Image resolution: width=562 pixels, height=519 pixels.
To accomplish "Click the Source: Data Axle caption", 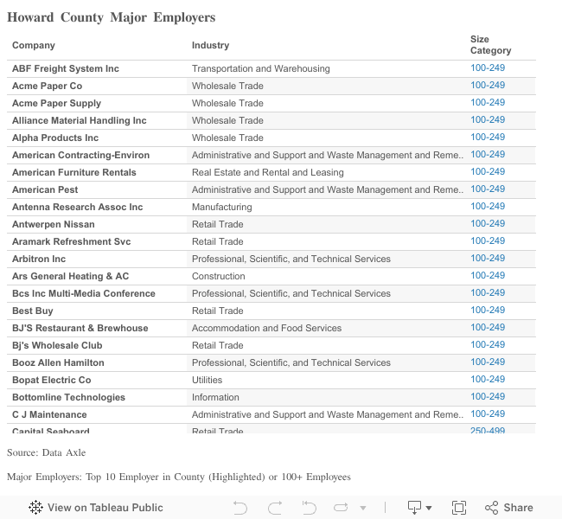I will [46, 452].
